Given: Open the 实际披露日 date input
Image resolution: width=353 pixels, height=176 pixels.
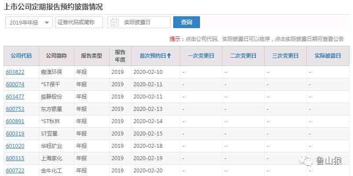Looking at the screenshot, I should coord(139,22).
